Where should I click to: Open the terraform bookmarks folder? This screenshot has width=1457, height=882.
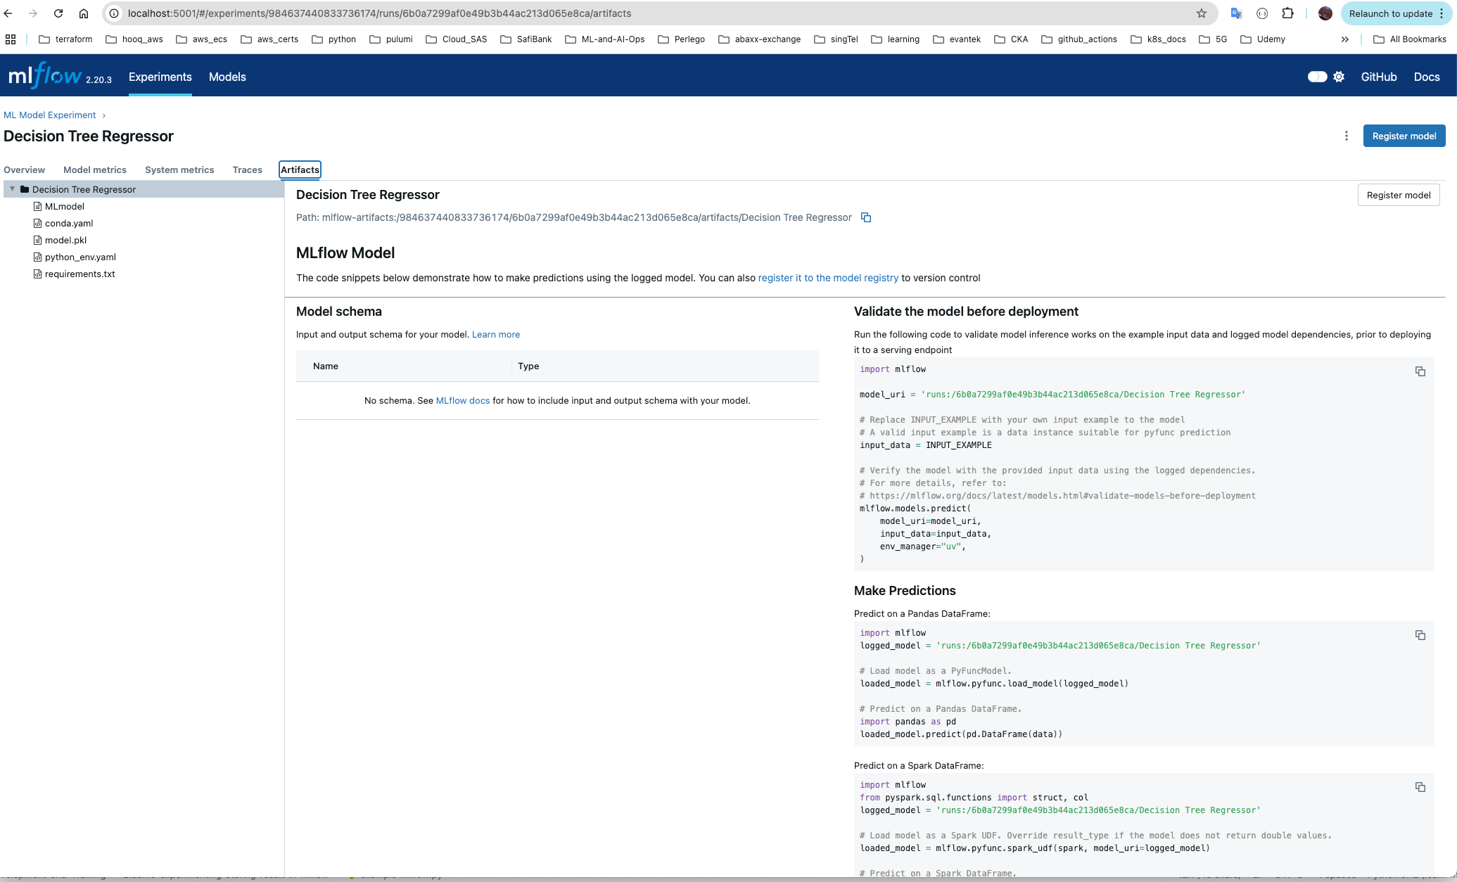click(66, 39)
